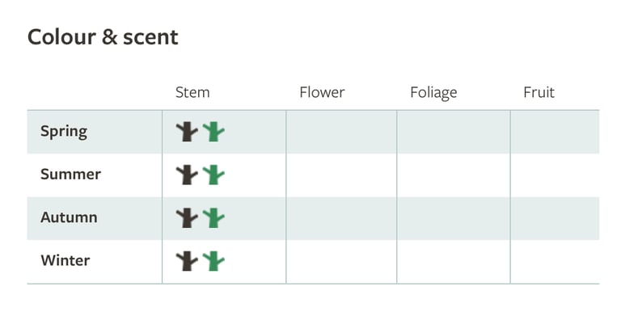Click the empty Spring Flower cell
Screen dimensions: 621x312
coord(341,132)
